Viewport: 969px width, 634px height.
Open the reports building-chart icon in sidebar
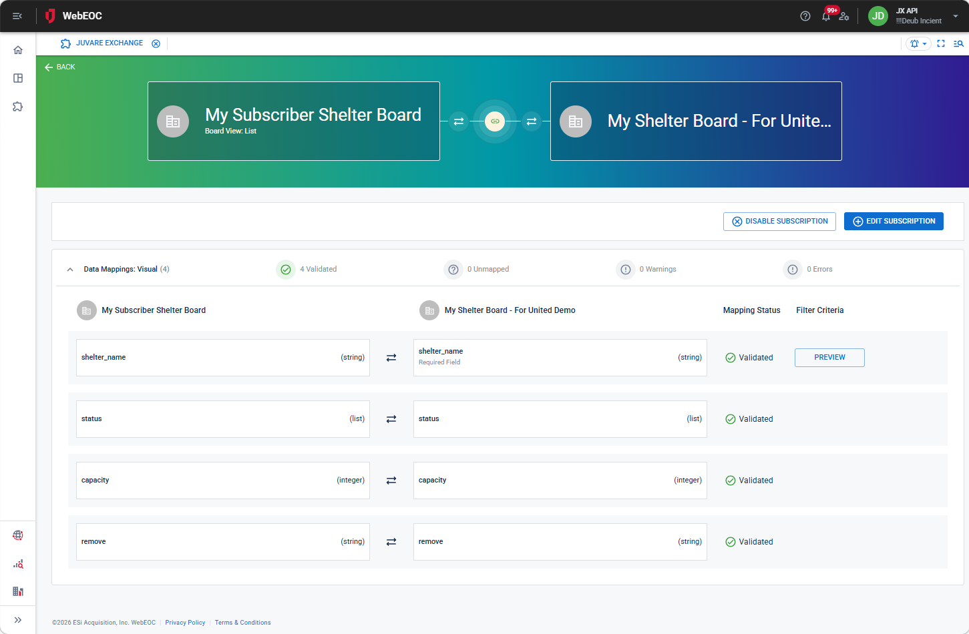18,591
